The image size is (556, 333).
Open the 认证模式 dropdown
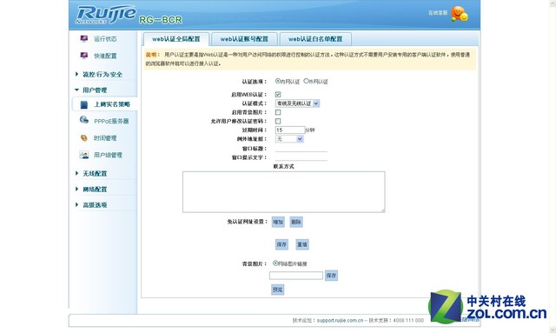pyautogui.click(x=297, y=103)
